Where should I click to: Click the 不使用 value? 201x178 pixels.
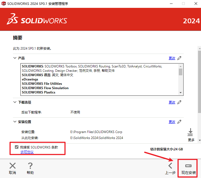(75, 112)
